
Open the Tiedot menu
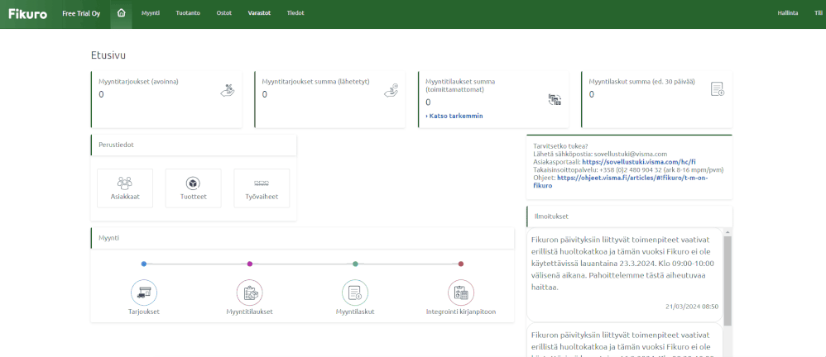pos(295,13)
